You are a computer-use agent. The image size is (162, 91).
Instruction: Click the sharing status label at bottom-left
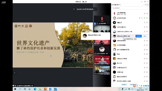click(x=23, y=86)
